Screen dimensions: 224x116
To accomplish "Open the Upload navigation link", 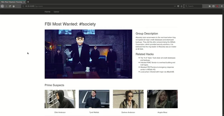I will click(56, 12).
